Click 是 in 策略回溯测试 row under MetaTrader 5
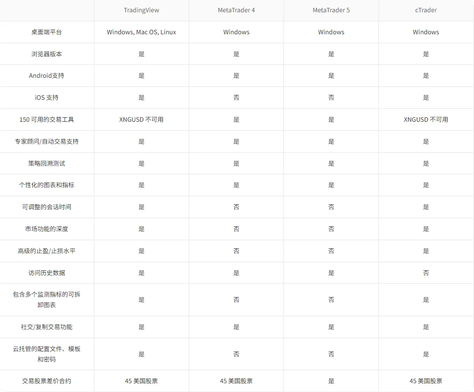 pos(331,163)
